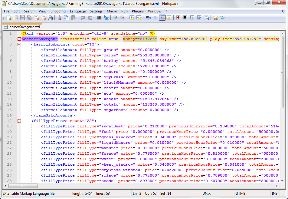Open the Run menu
The width and height of the screenshot is (288, 199).
(124, 11)
